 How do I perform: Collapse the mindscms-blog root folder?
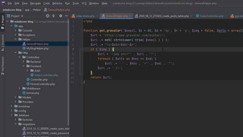pyautogui.click(x=8, y=21)
